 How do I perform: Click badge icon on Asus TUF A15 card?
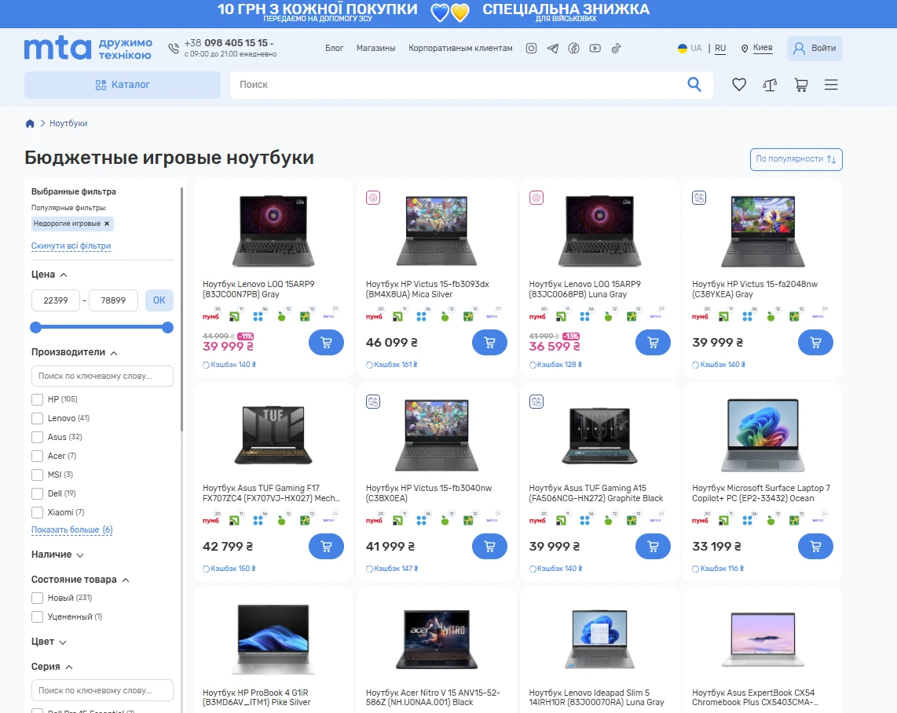[x=536, y=402]
